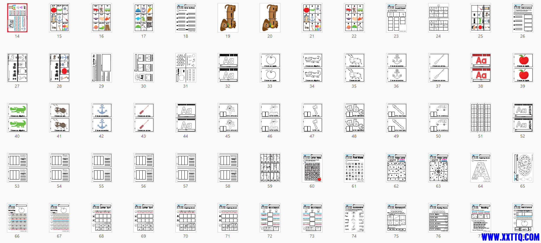Choose page 72 Word Match thumbnail
Viewport: 541px width, 243px height.
pos(270,218)
